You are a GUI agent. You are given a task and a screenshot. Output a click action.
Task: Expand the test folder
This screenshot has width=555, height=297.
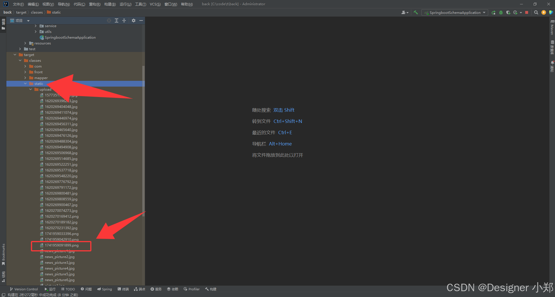(20, 49)
